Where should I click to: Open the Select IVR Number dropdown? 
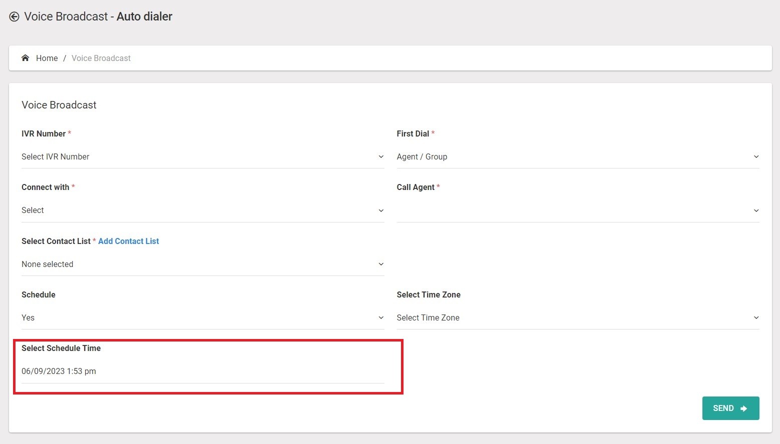tap(203, 157)
